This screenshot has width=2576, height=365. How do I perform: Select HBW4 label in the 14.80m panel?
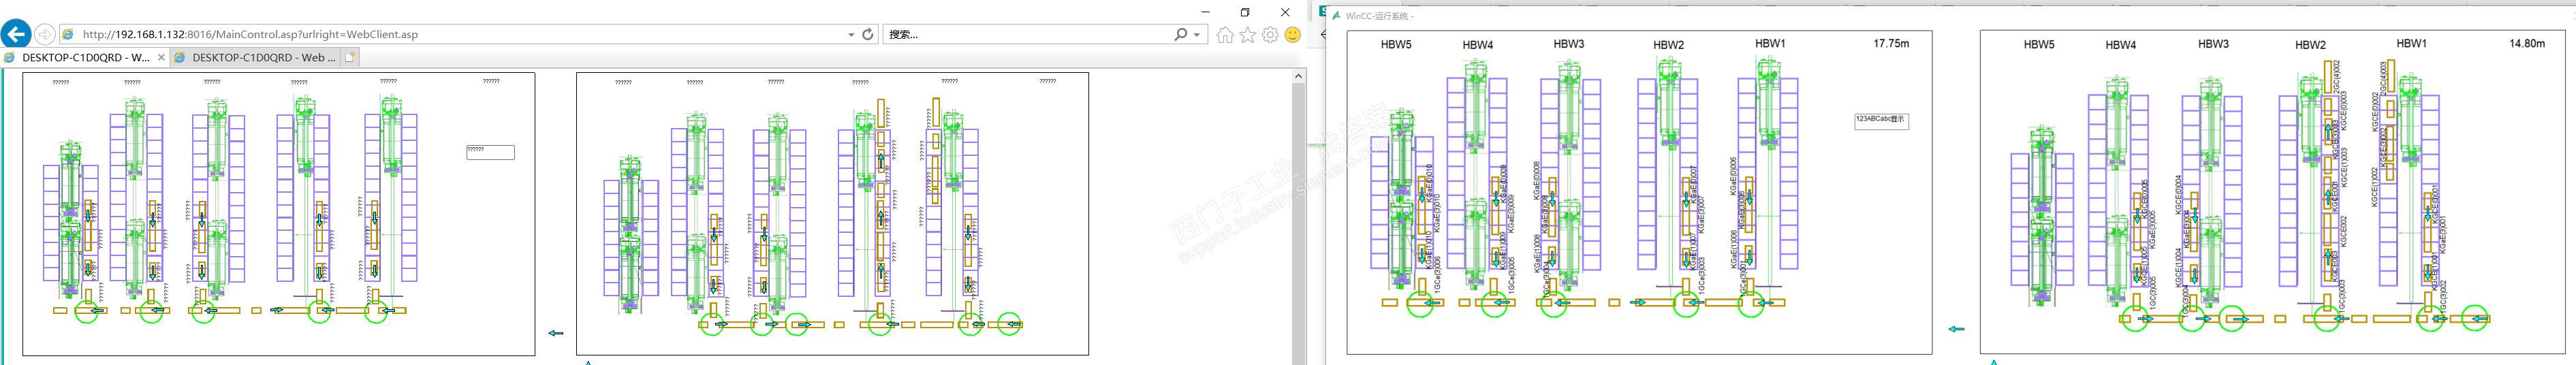tap(2120, 45)
